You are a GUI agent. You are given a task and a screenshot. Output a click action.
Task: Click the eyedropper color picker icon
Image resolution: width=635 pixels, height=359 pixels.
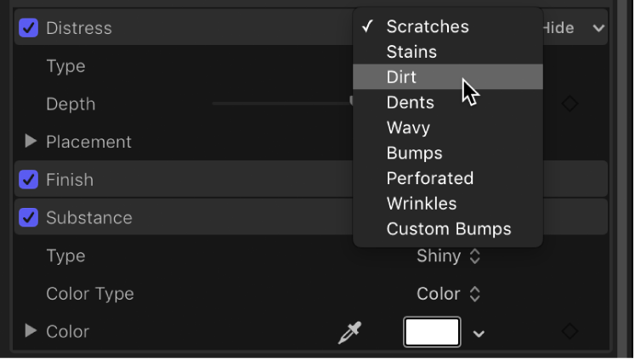tap(349, 333)
